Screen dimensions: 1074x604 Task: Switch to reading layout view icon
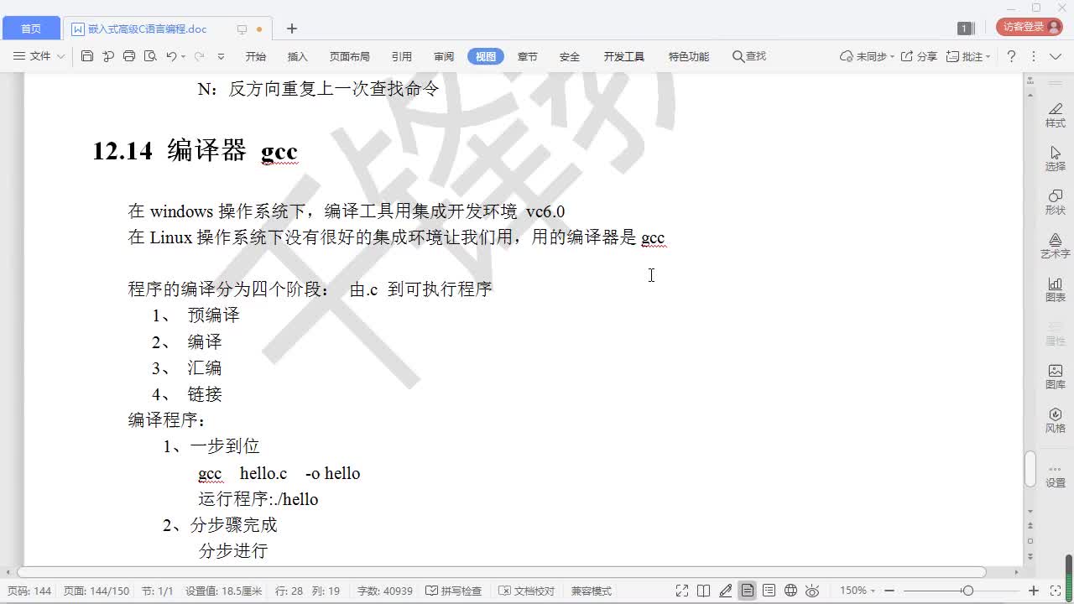click(x=704, y=591)
